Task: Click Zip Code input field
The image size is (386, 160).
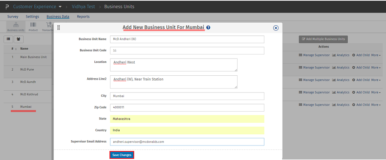Action: point(187,107)
